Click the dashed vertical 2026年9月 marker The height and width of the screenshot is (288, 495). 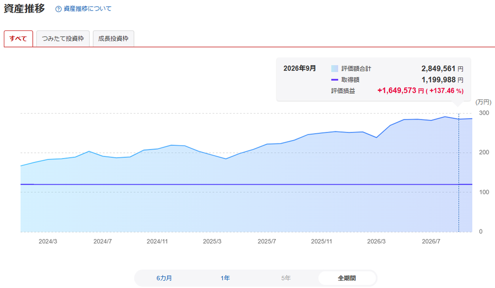[x=459, y=173]
